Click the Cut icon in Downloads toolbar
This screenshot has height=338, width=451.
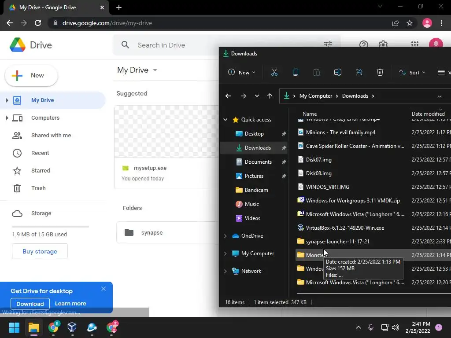(274, 73)
